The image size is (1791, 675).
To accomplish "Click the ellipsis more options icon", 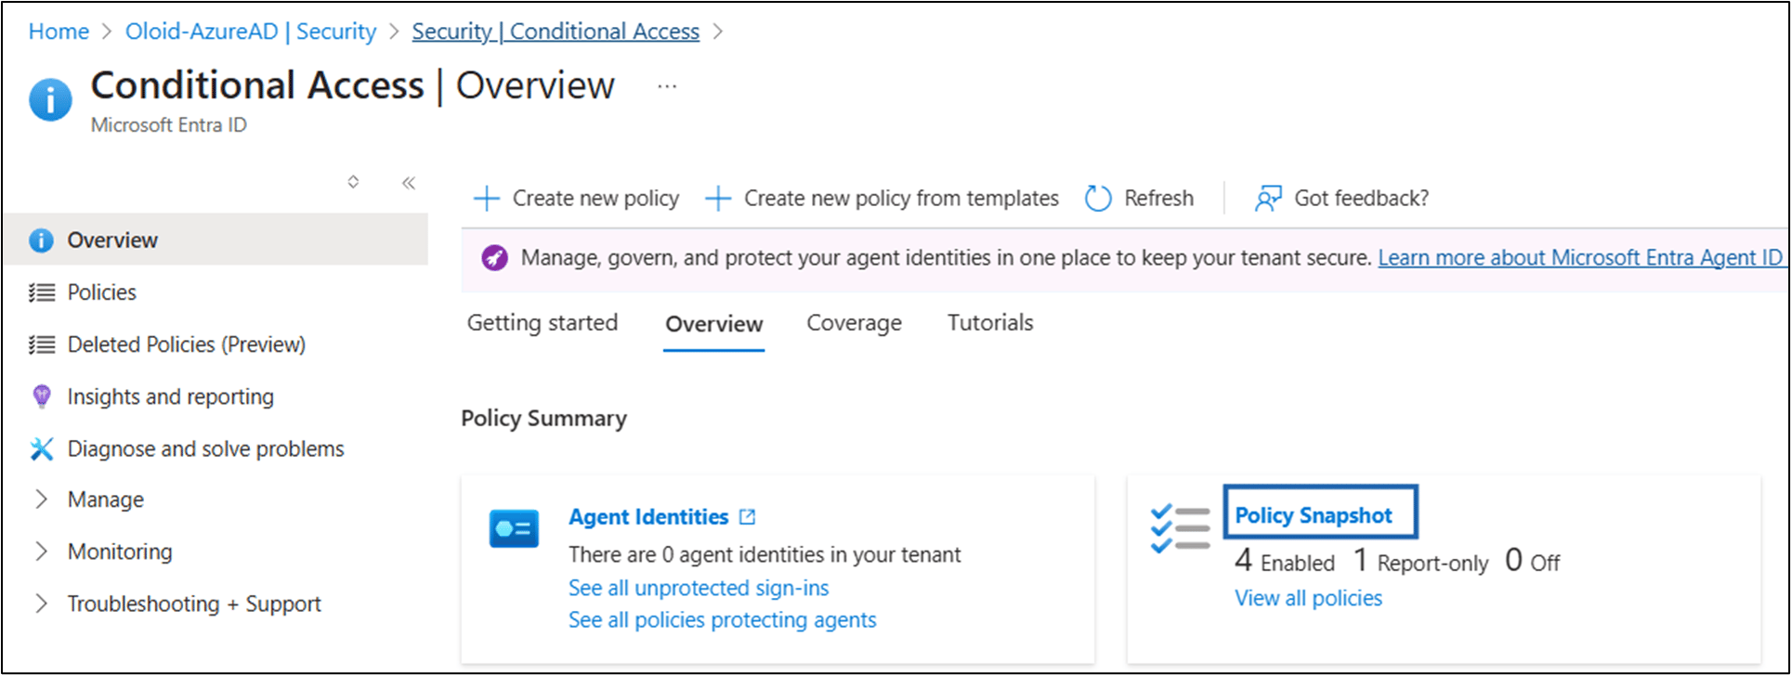I will [x=667, y=86].
